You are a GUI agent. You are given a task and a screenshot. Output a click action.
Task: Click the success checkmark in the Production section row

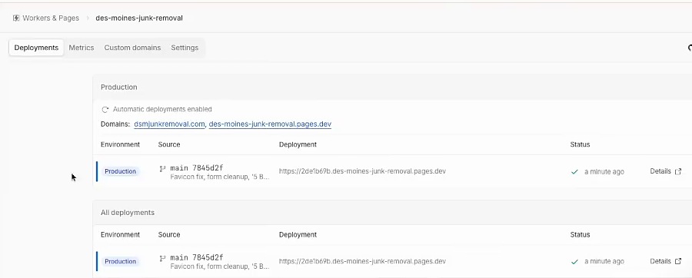click(x=574, y=172)
